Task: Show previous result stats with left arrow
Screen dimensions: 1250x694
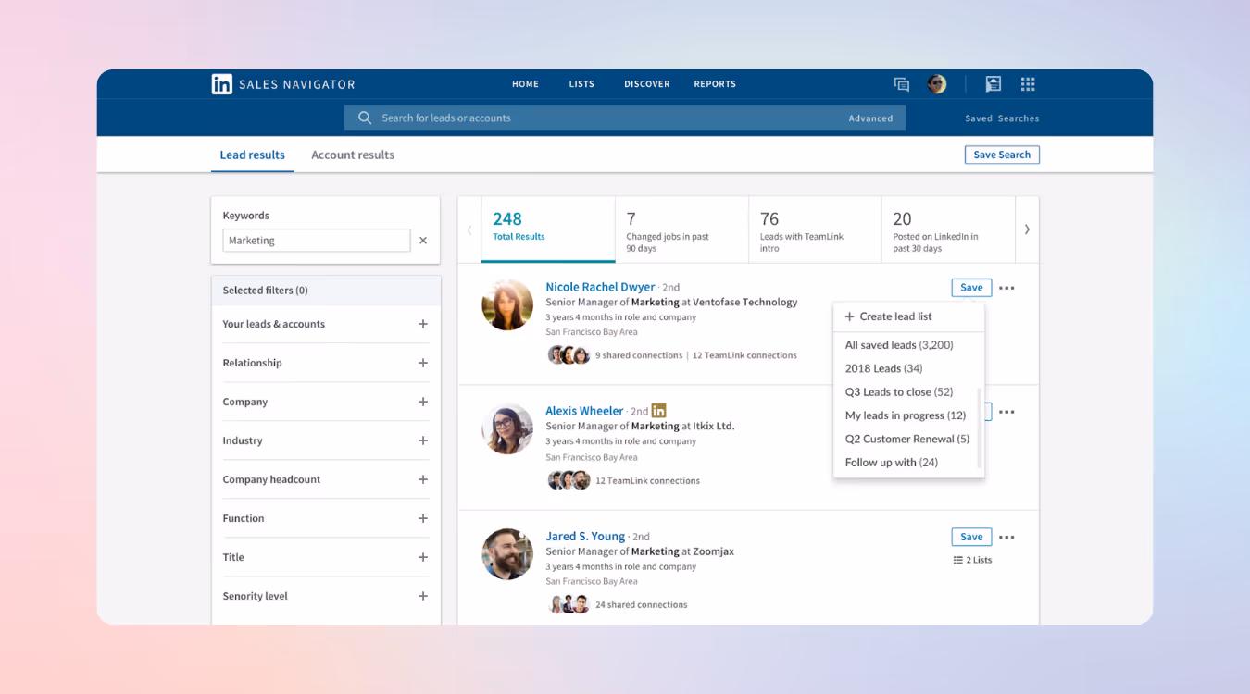Action: pyautogui.click(x=469, y=229)
